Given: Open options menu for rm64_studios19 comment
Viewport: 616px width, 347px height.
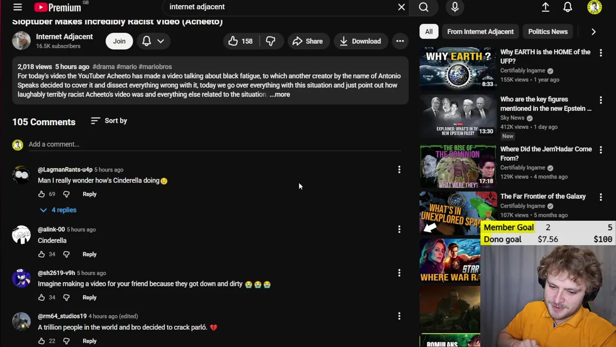Looking at the screenshot, I should coord(399,317).
